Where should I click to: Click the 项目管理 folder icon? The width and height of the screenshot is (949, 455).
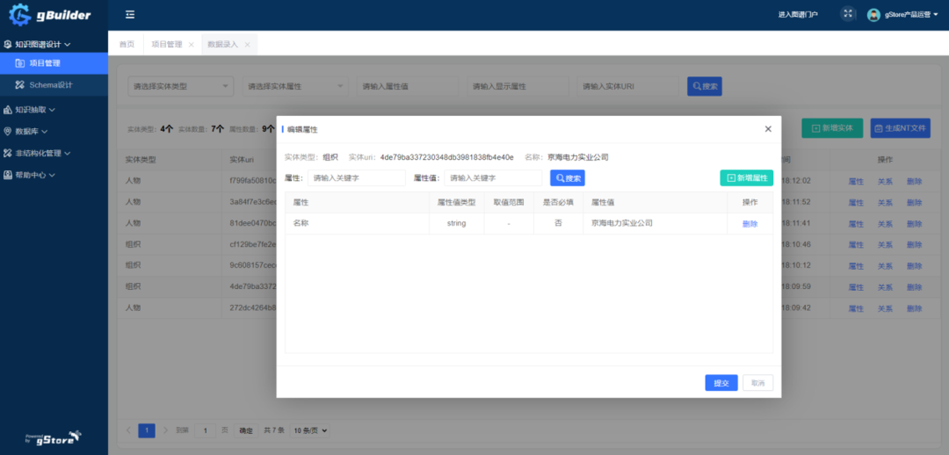pyautogui.click(x=20, y=63)
